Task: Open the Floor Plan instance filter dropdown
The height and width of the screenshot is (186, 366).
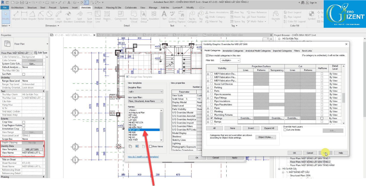Action: (17, 53)
